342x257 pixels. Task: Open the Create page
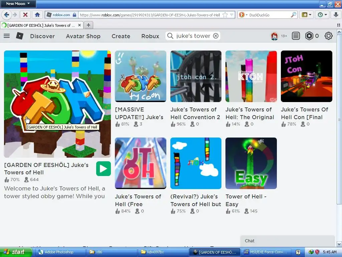tap(121, 36)
